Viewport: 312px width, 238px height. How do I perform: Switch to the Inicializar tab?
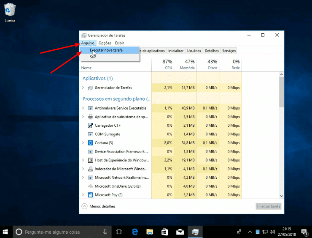176,51
